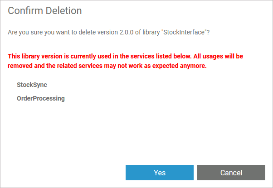The height and width of the screenshot is (188, 273).
Task: Click blank area left of Yes button
Action: coord(63,173)
